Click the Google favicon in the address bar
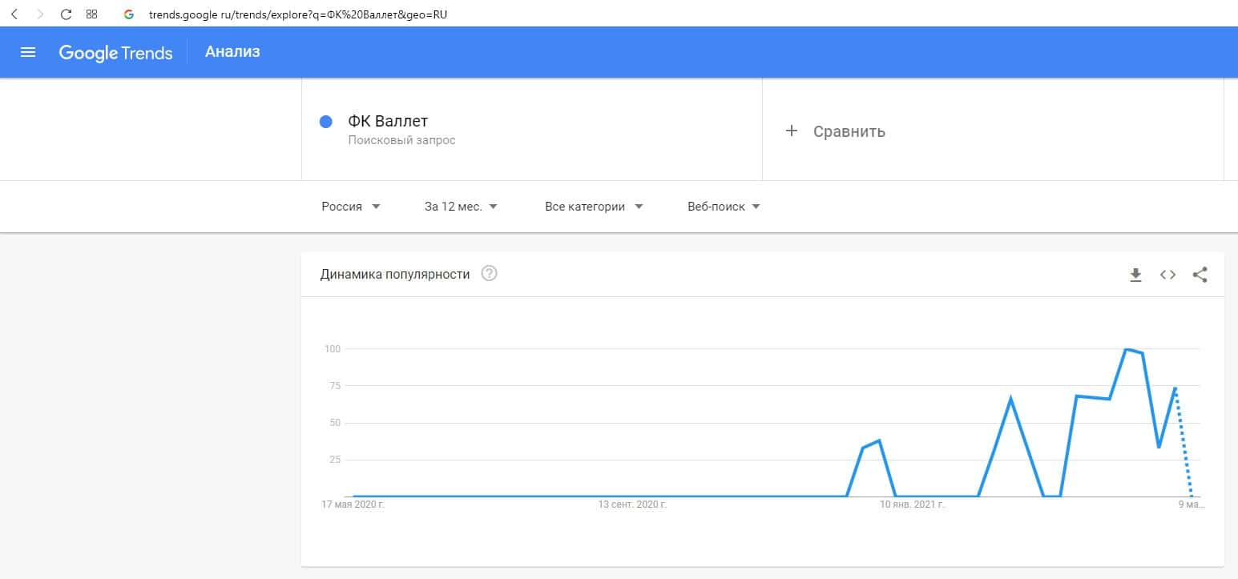Image resolution: width=1238 pixels, height=579 pixels. [x=129, y=14]
